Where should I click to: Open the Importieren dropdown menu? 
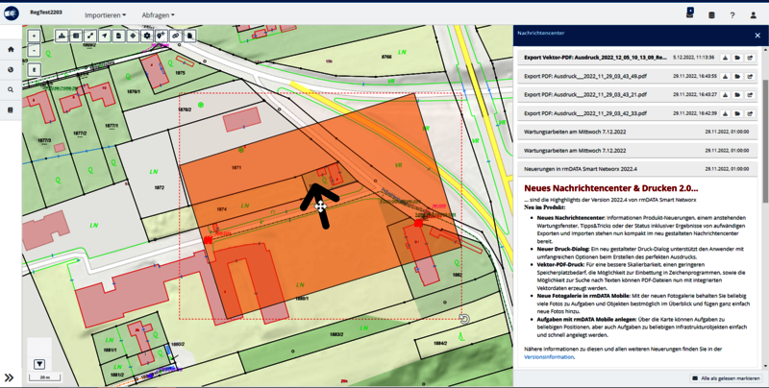(105, 15)
